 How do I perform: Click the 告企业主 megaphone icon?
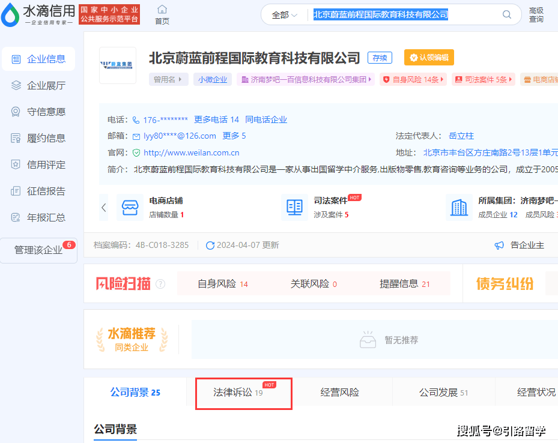[499, 246]
